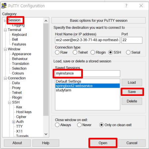Select studyfarm saved session
Viewport: 149px width, 149px height.
(x=87, y=90)
